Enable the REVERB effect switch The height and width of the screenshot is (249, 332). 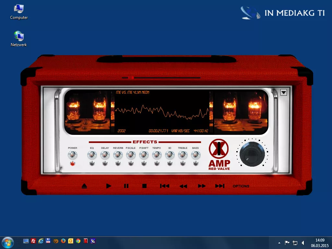point(118,156)
